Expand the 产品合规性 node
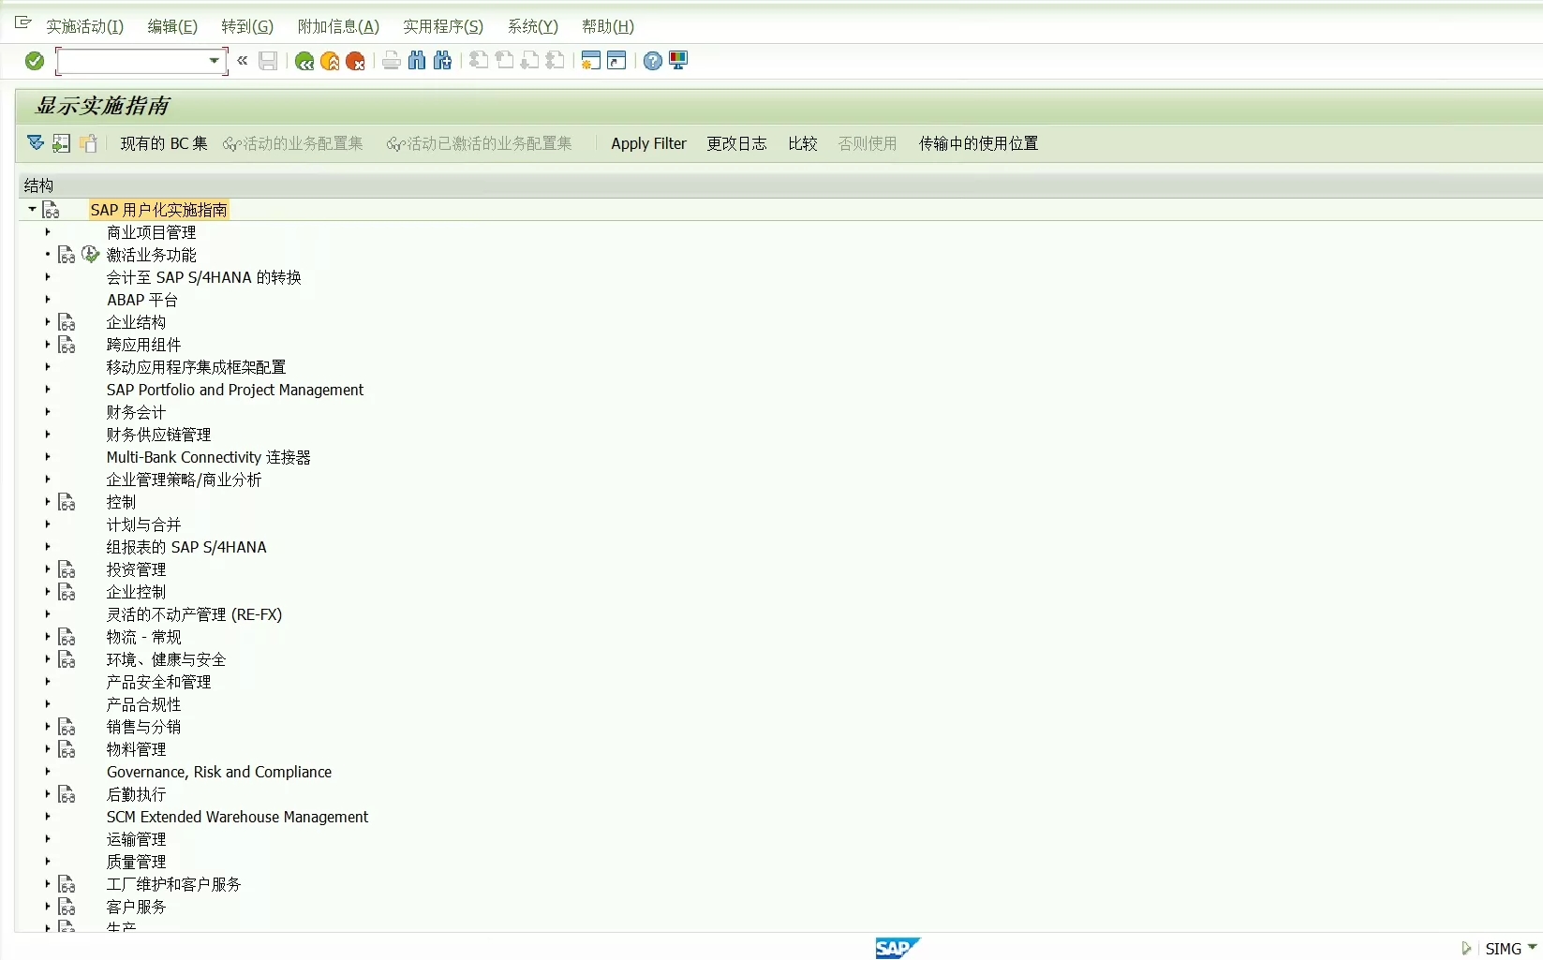Viewport: 1543px width, 960px height. coord(48,703)
